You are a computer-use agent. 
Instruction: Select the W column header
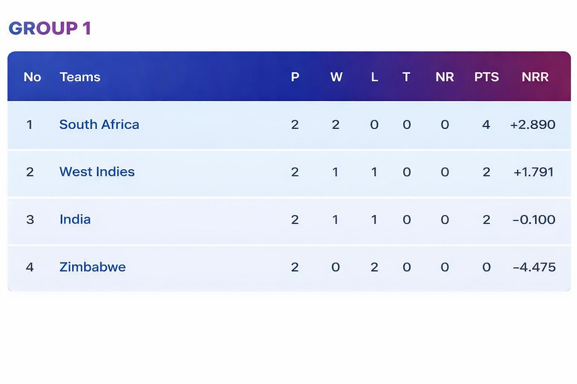[x=336, y=77]
